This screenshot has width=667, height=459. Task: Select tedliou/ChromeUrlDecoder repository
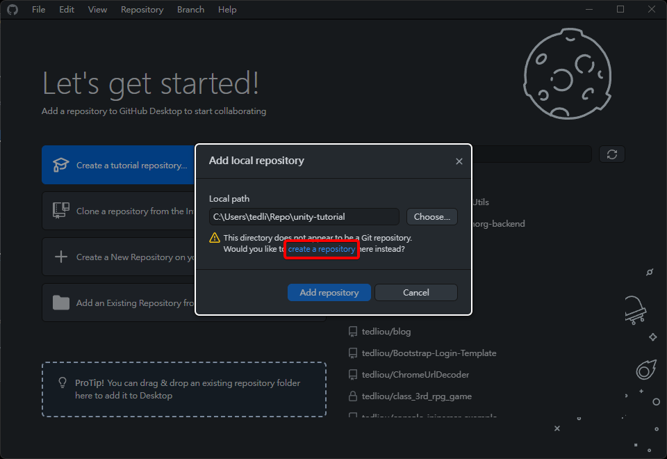415,375
